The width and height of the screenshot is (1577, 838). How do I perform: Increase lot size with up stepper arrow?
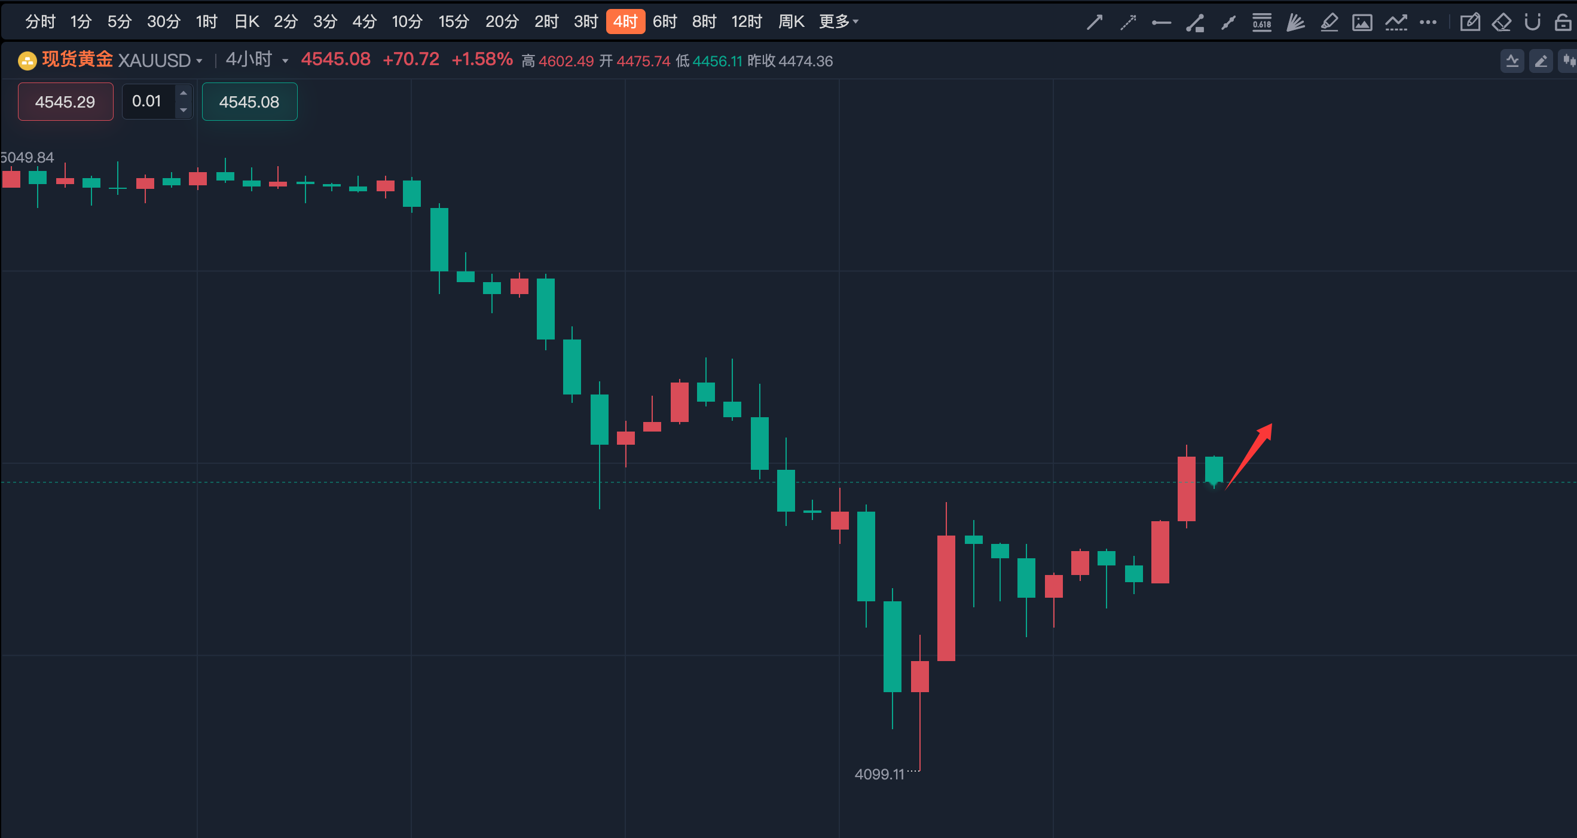tap(184, 93)
